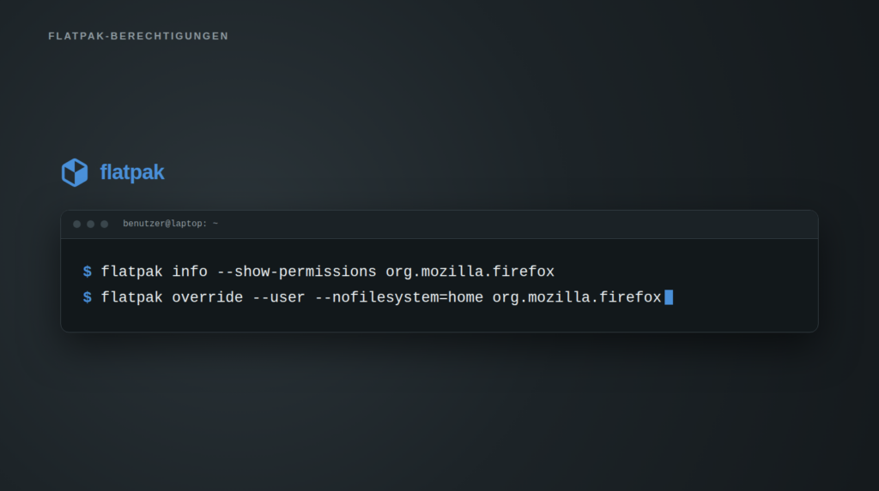The image size is (879, 491).
Task: Click the word override in second command
Action: tap(208, 297)
